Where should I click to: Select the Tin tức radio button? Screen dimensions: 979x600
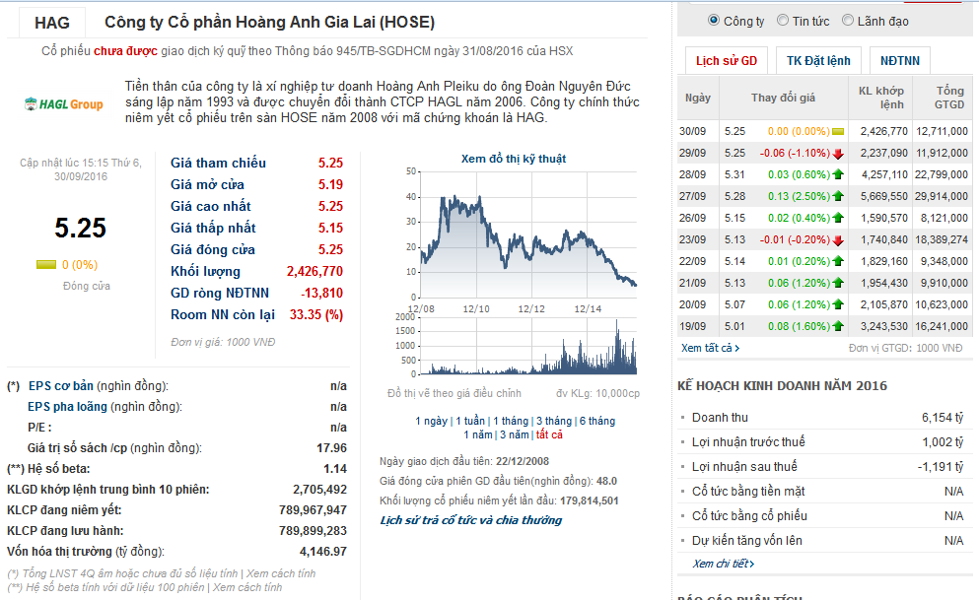[x=783, y=21]
